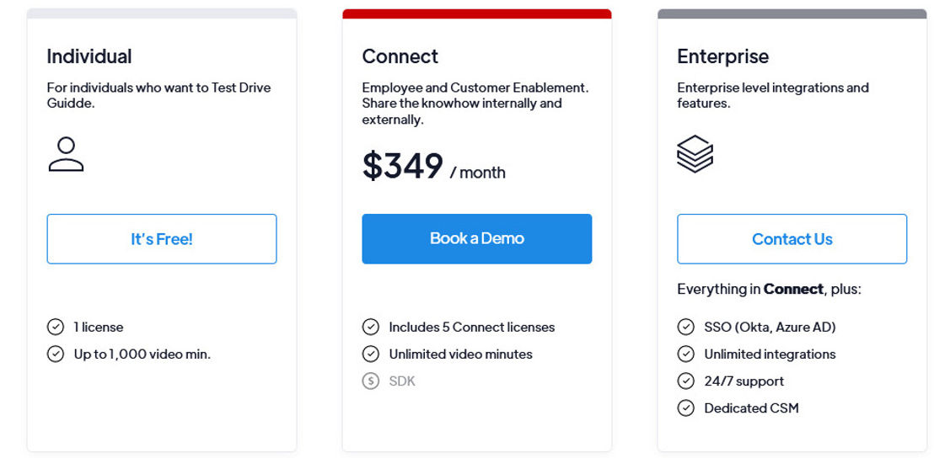934x458 pixels.
Task: Click Unlimited integrations text
Action: tap(770, 354)
